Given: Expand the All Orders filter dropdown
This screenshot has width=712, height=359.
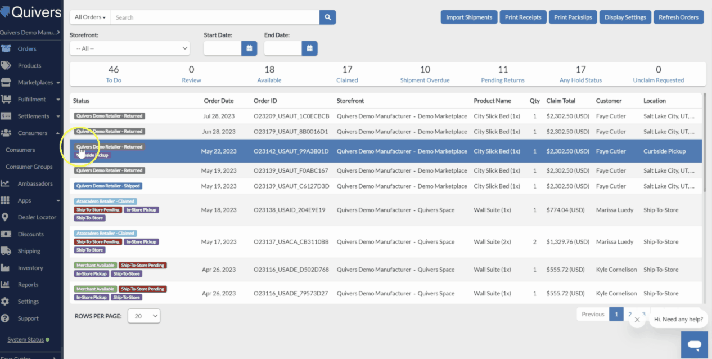Looking at the screenshot, I should (90, 17).
